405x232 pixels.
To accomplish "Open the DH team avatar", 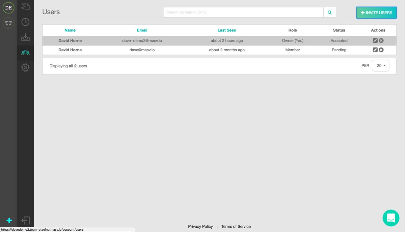I will (8, 8).
